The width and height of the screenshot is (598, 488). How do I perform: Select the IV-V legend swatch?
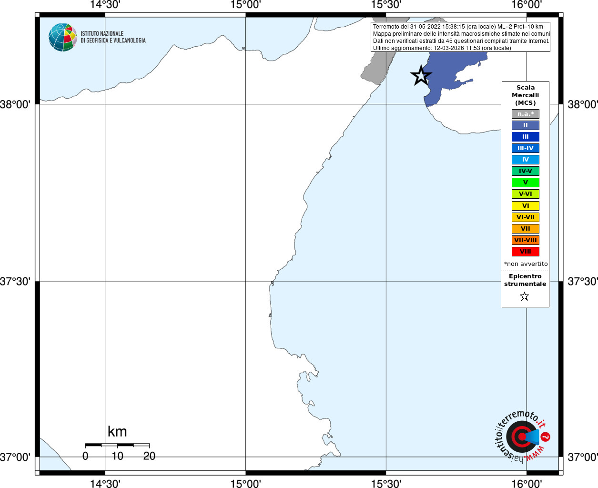pyautogui.click(x=526, y=171)
